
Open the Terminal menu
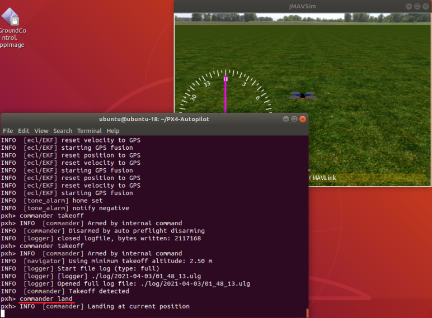[90, 131]
